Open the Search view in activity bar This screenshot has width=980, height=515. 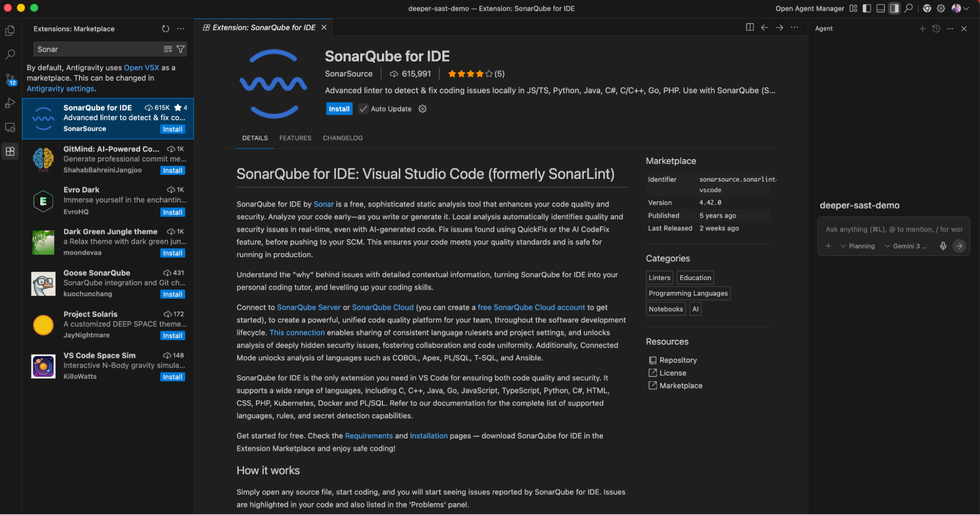coord(10,54)
